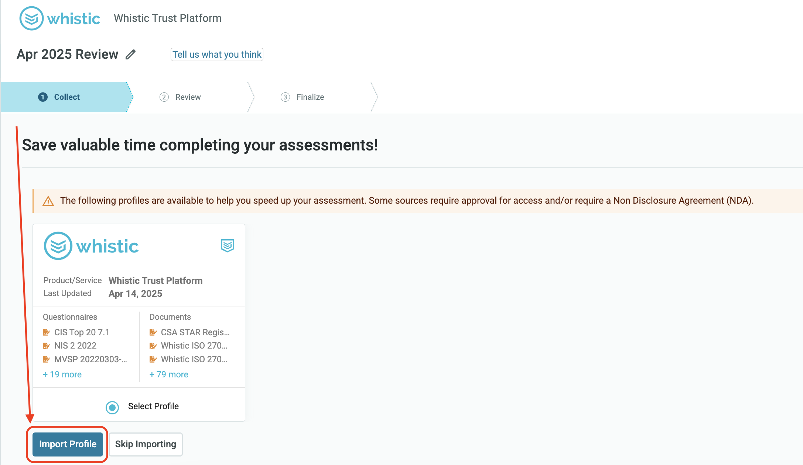Click the Select Profile label
803x465 pixels.
point(153,406)
